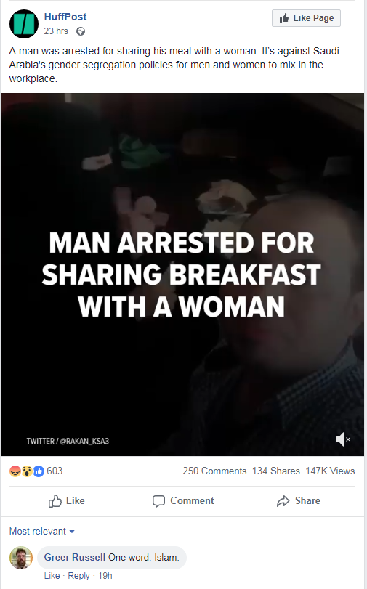Image resolution: width=367 pixels, height=589 pixels.
Task: Click the public globe privacy icon
Action: click(x=81, y=31)
